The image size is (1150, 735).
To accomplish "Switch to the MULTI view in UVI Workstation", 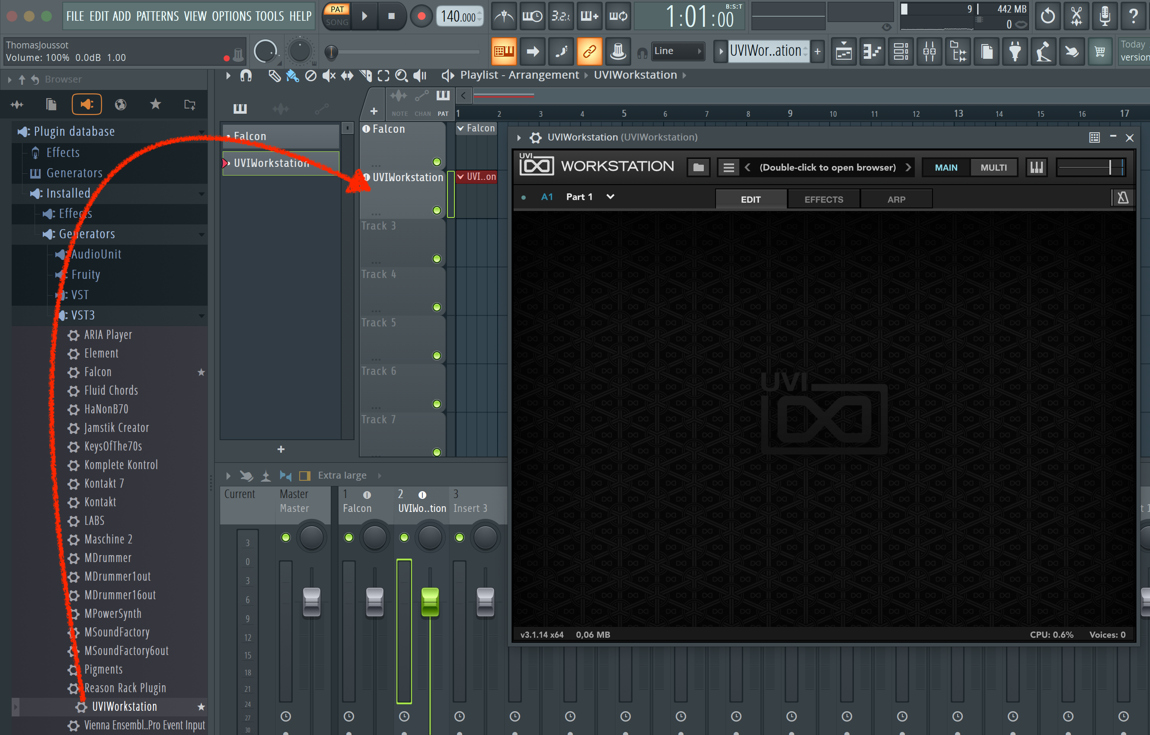I will pyautogui.click(x=993, y=168).
